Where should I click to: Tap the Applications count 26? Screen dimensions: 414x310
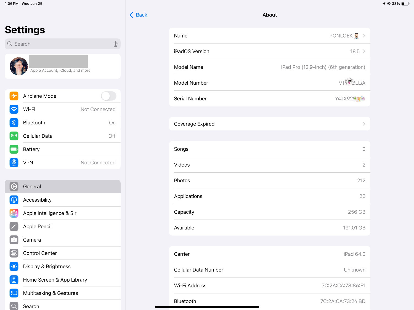[362, 196]
